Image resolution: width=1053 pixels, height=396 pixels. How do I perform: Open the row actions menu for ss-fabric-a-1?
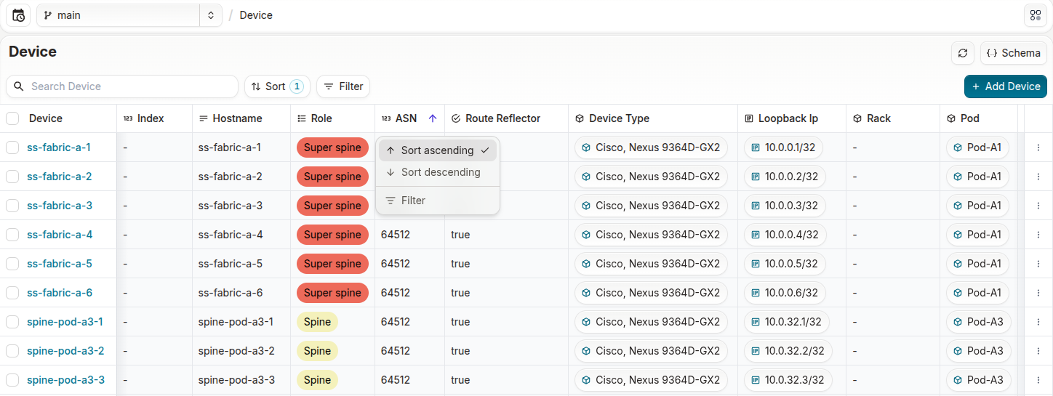pos(1038,148)
